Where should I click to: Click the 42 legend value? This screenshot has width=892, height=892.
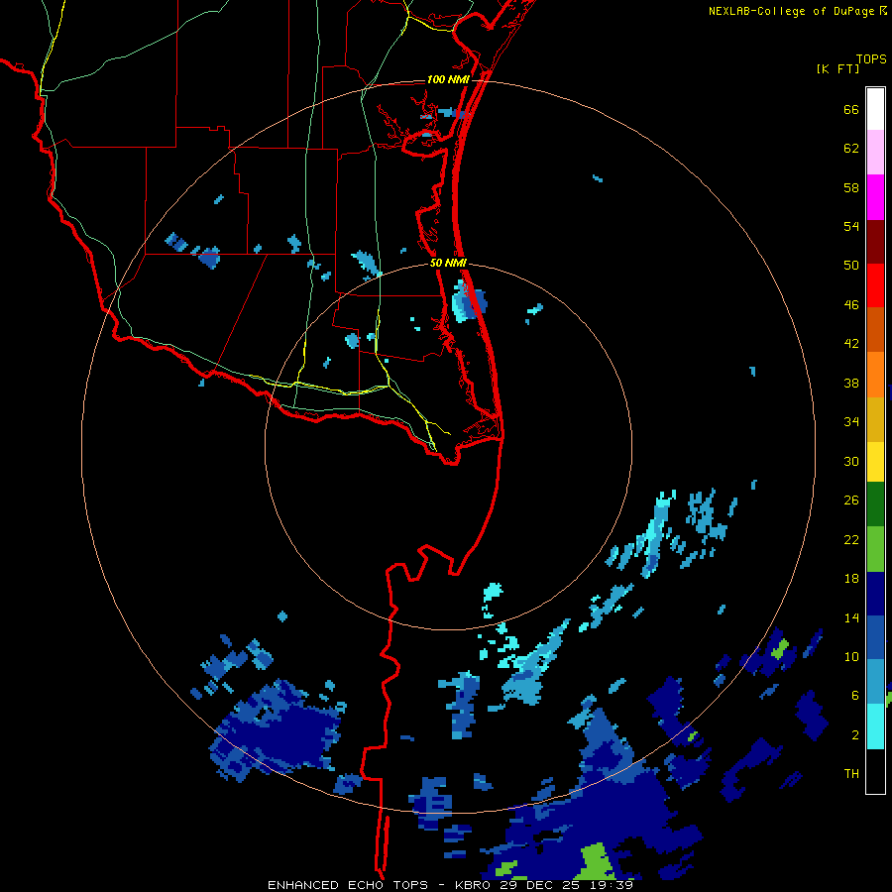click(851, 344)
